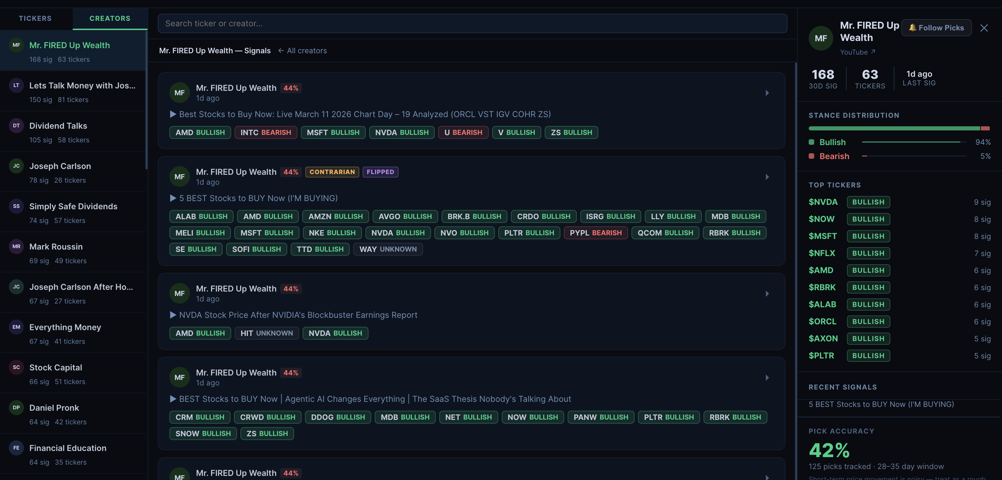This screenshot has height=480, width=1002.
Task: Click the FLIPPED badge
Action: (x=380, y=172)
